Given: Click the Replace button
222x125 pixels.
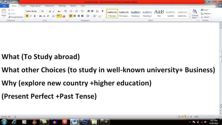Looking at the screenshot, I should click(206, 14).
